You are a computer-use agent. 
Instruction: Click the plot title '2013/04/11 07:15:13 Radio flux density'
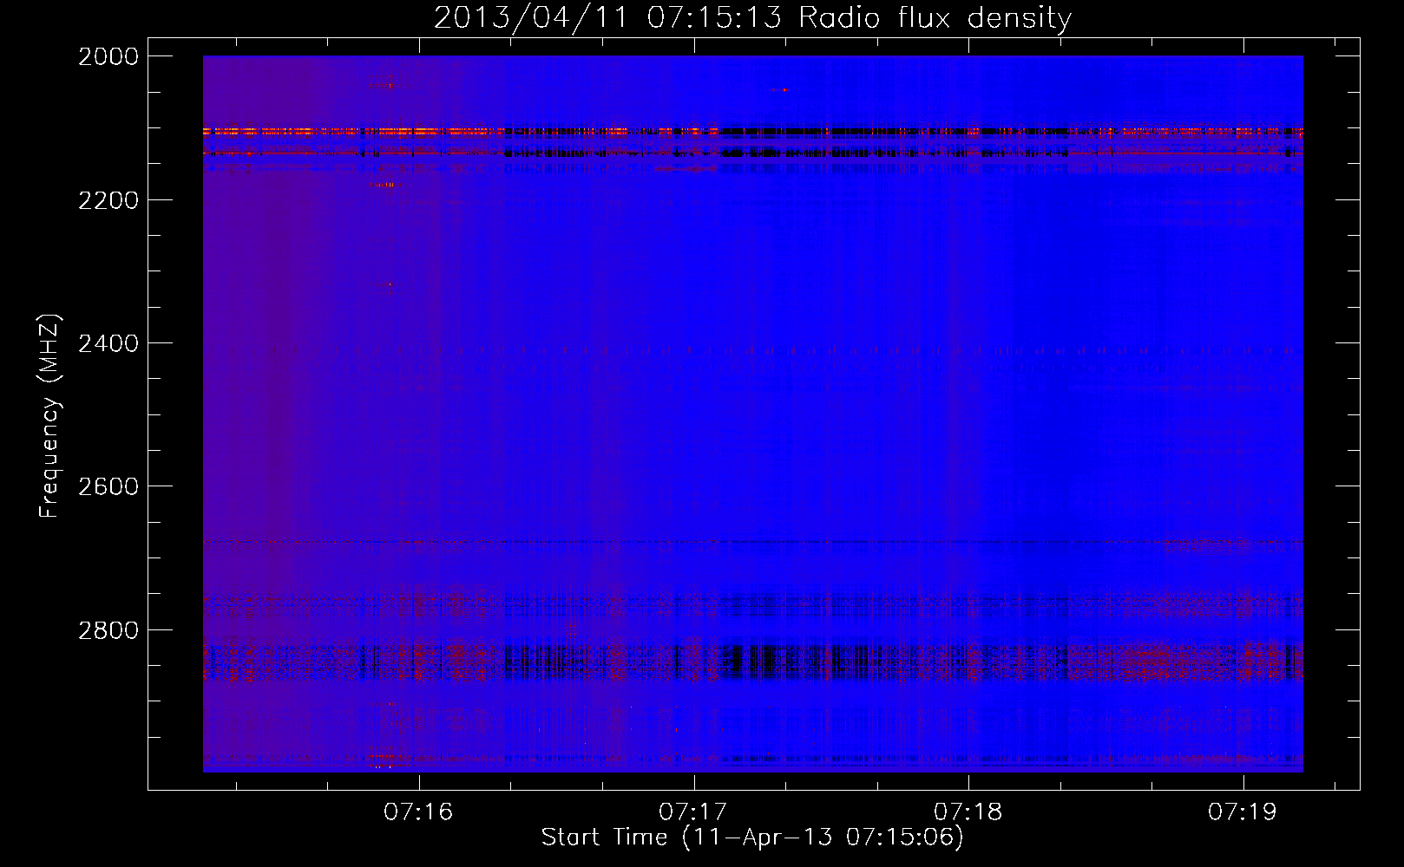coord(752,17)
